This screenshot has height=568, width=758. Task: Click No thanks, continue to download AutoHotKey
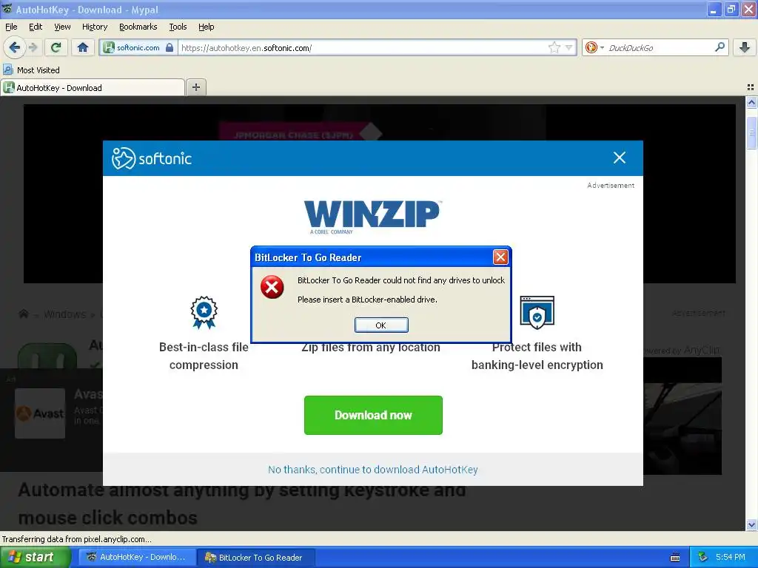point(373,470)
